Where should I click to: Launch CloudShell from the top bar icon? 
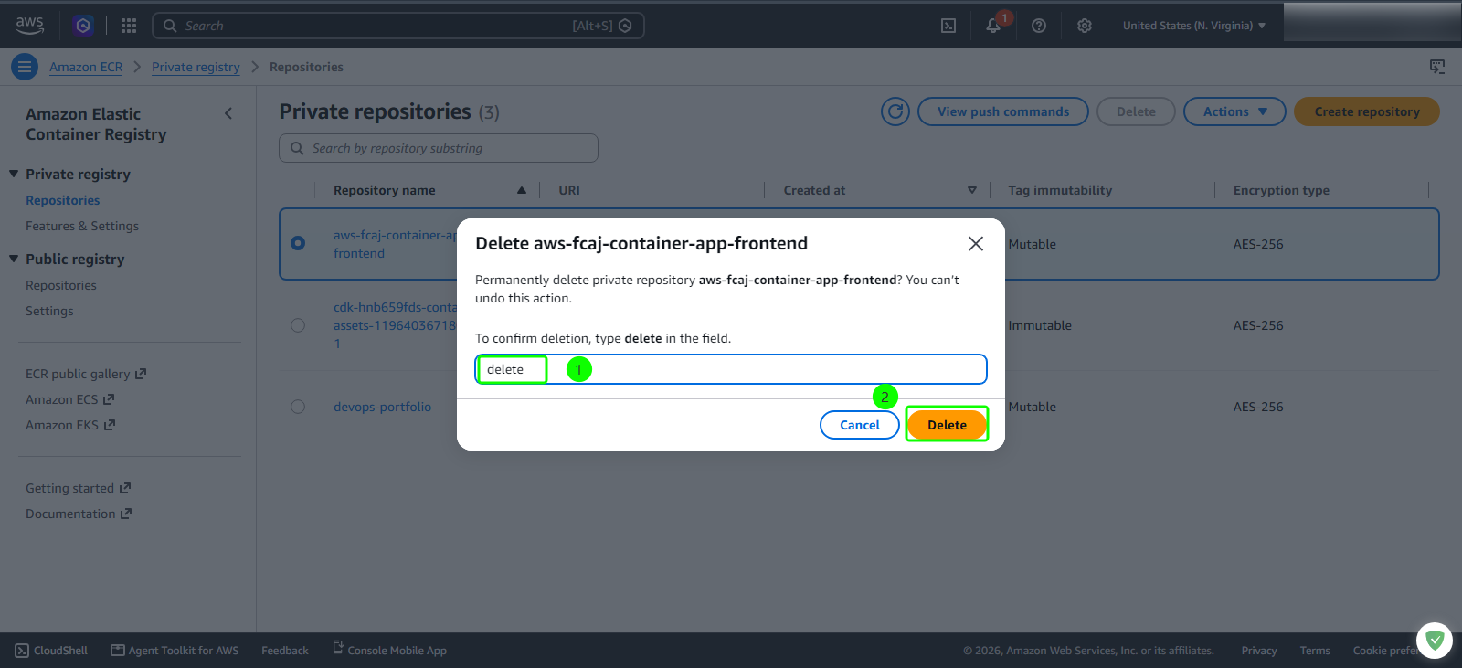tap(948, 26)
